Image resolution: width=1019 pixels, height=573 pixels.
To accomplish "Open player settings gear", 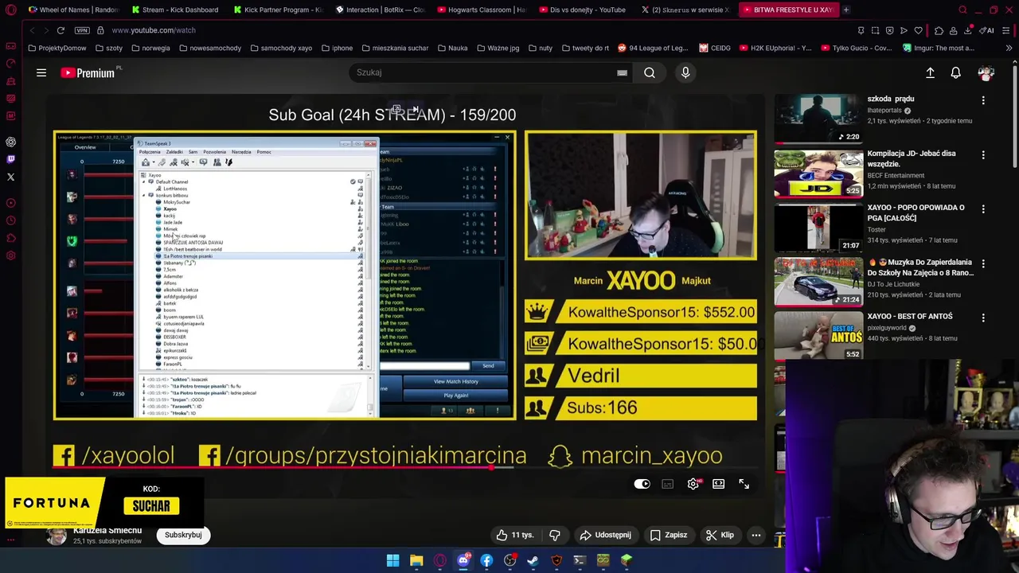I will 693,484.
